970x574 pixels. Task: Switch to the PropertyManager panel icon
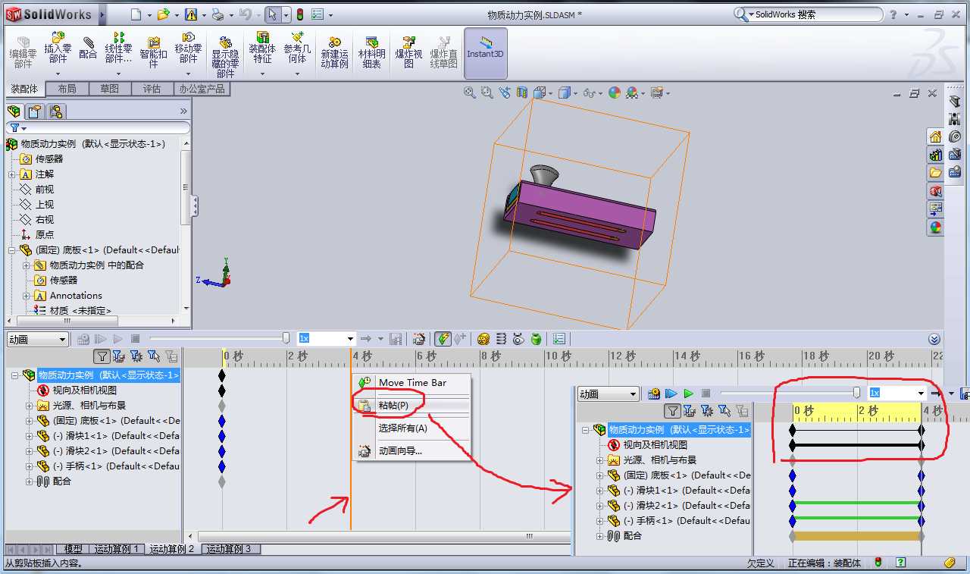tap(33, 112)
